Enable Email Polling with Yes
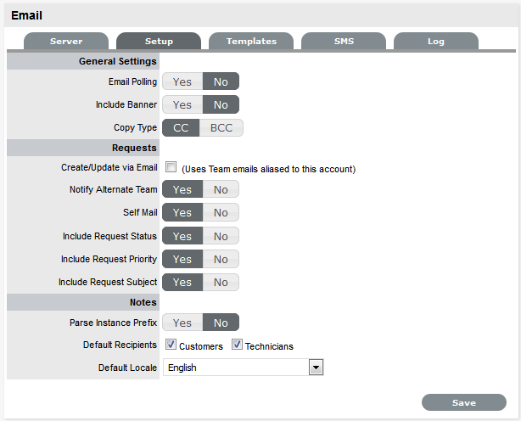 pos(182,82)
